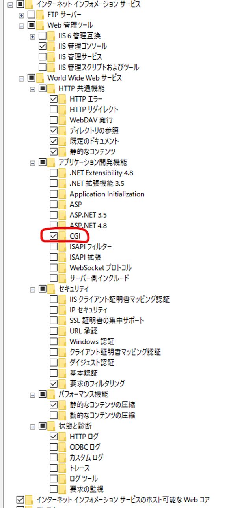Uncheck IIS 管理コンソール checkbox

tap(42, 47)
